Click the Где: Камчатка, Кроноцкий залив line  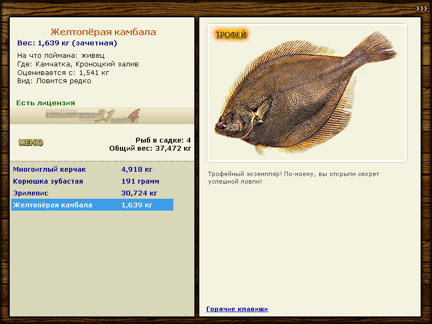point(78,64)
